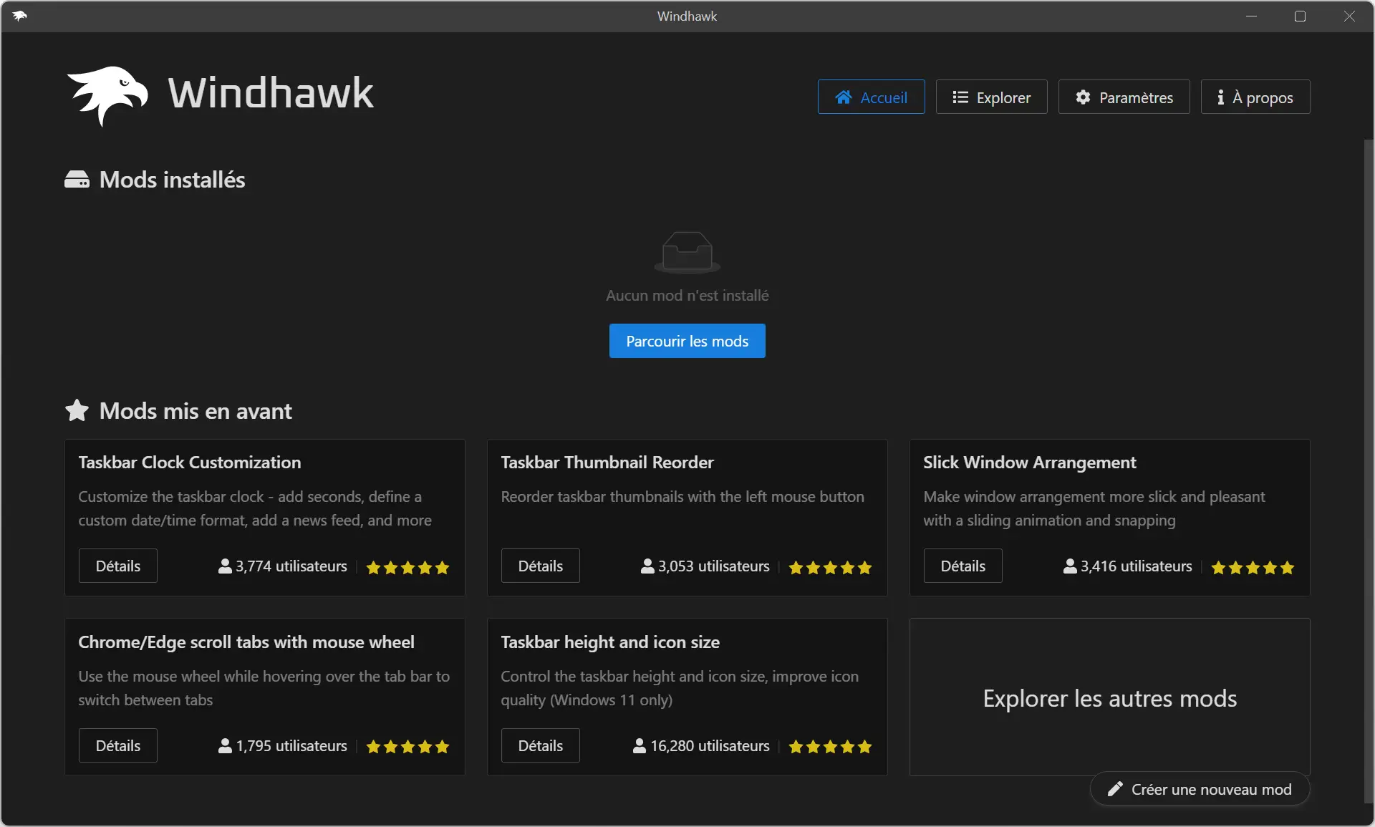Click user icon beside 16,280 utilisateurs

(x=640, y=745)
